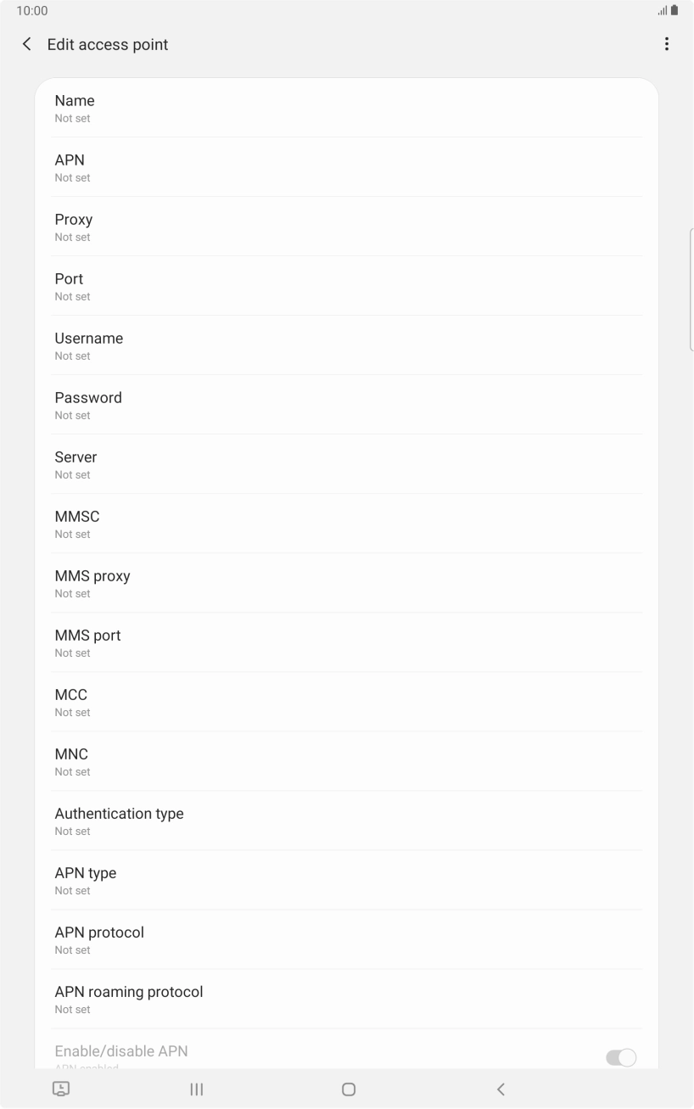Open the MMSC setting

coord(346,524)
